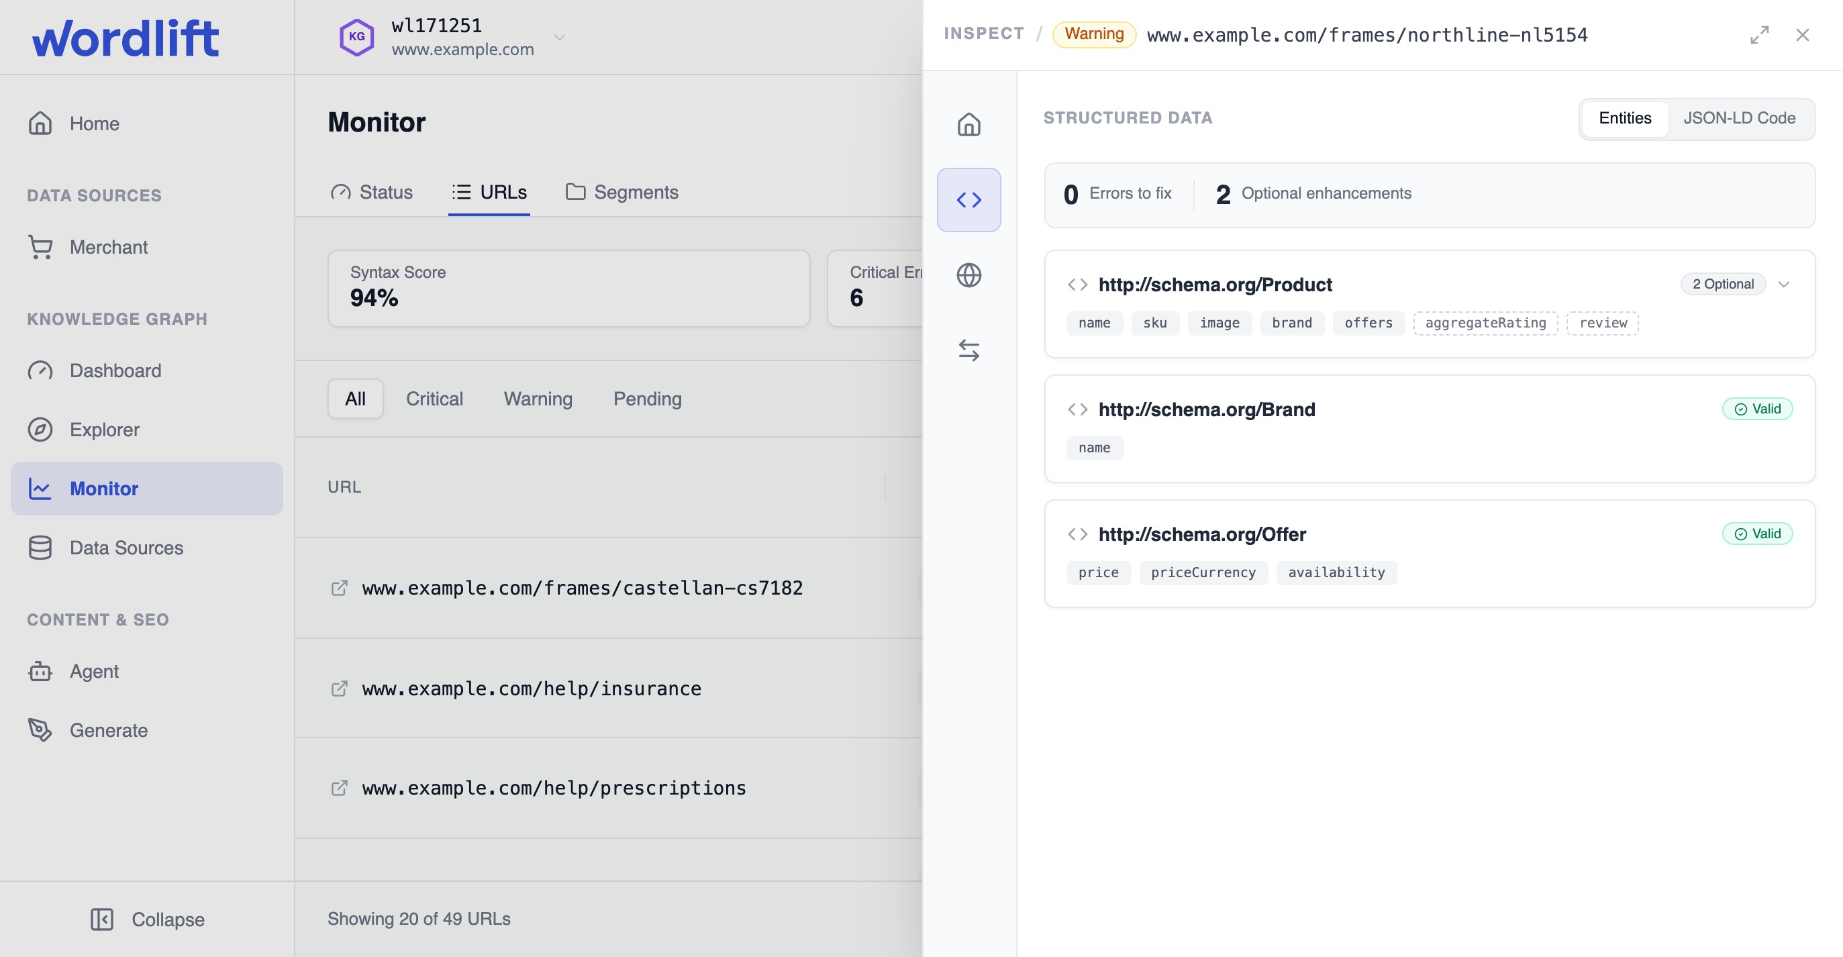Open the Agent page
Image resolution: width=1843 pixels, height=957 pixels.
[147, 672]
